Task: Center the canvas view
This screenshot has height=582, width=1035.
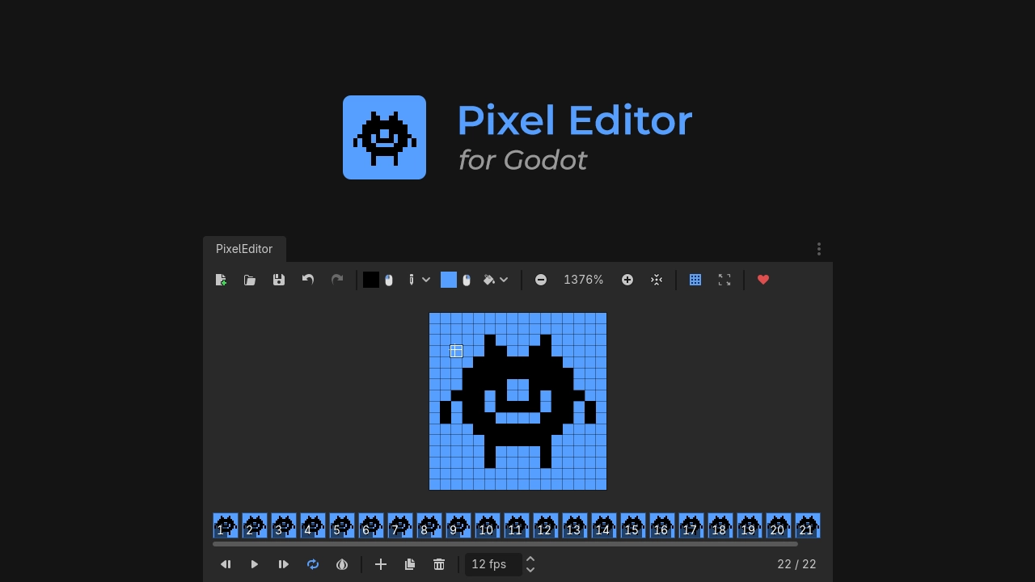Action: [657, 280]
